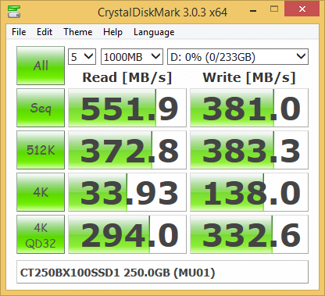
Task: Run all benchmarks with the All button
Action: click(41, 66)
